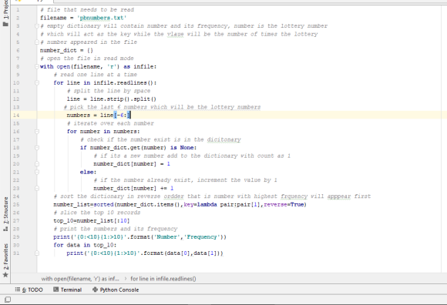The width and height of the screenshot is (447, 305).
Task: Click fold end marker at line 23
Action: [x=37, y=188]
